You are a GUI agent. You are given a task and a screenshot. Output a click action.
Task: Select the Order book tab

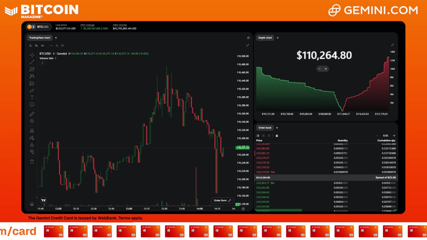[x=265, y=128]
